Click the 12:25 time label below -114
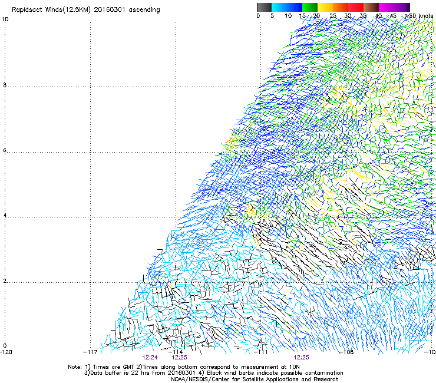Viewport: 436px width, 383px height. [x=179, y=358]
